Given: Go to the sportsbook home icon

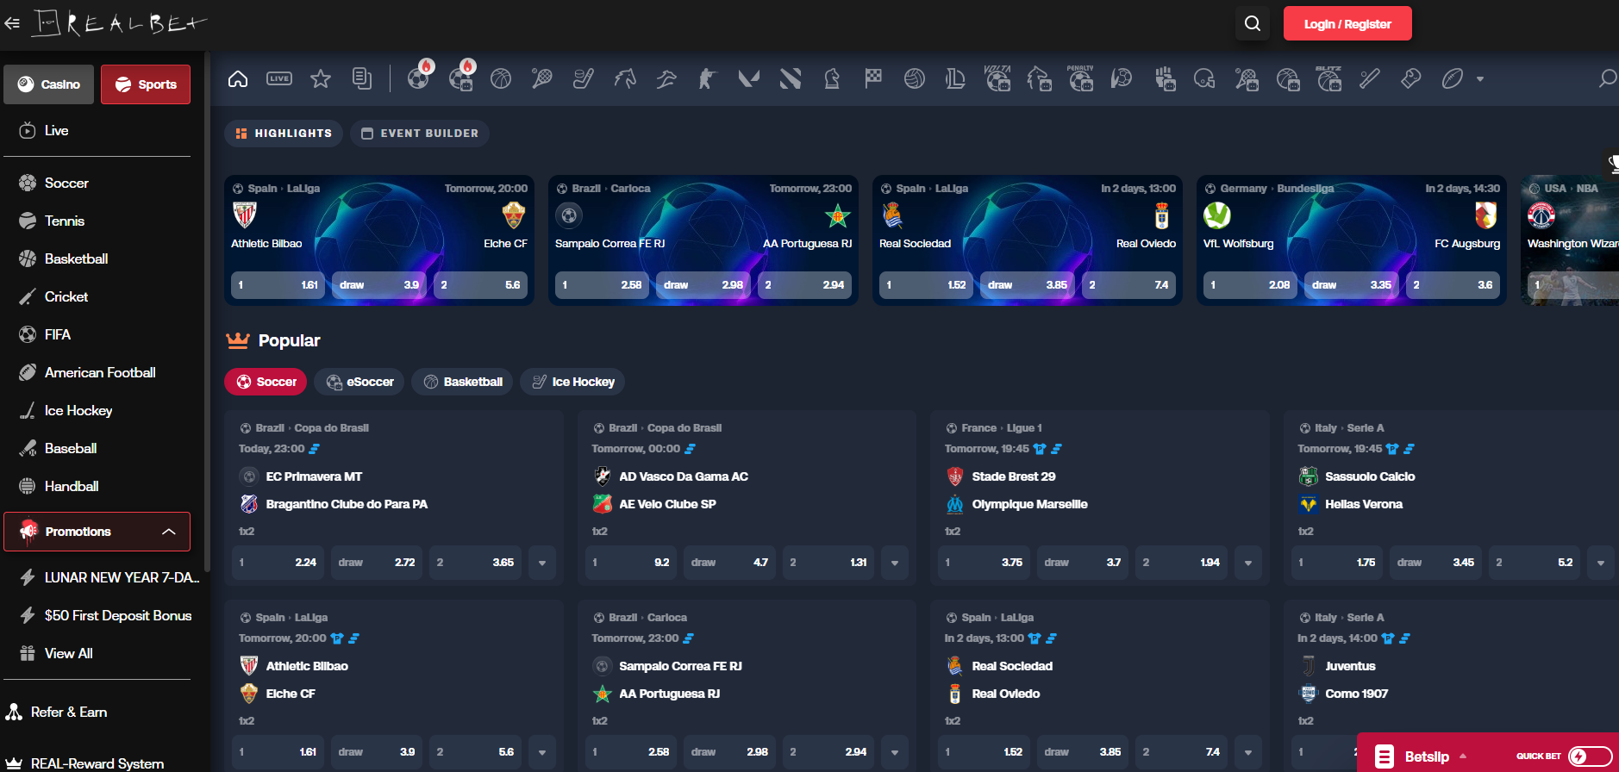Looking at the screenshot, I should (x=238, y=79).
